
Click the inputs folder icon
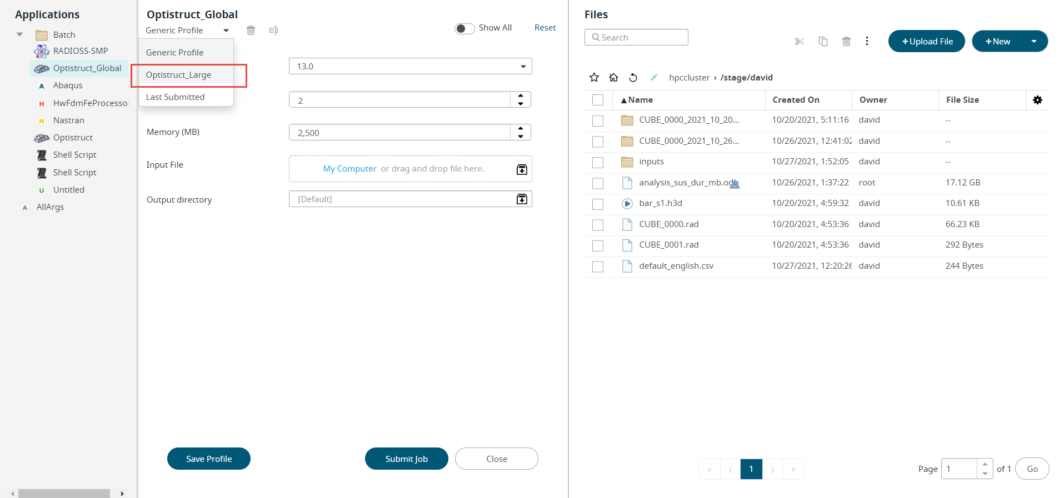tap(627, 162)
